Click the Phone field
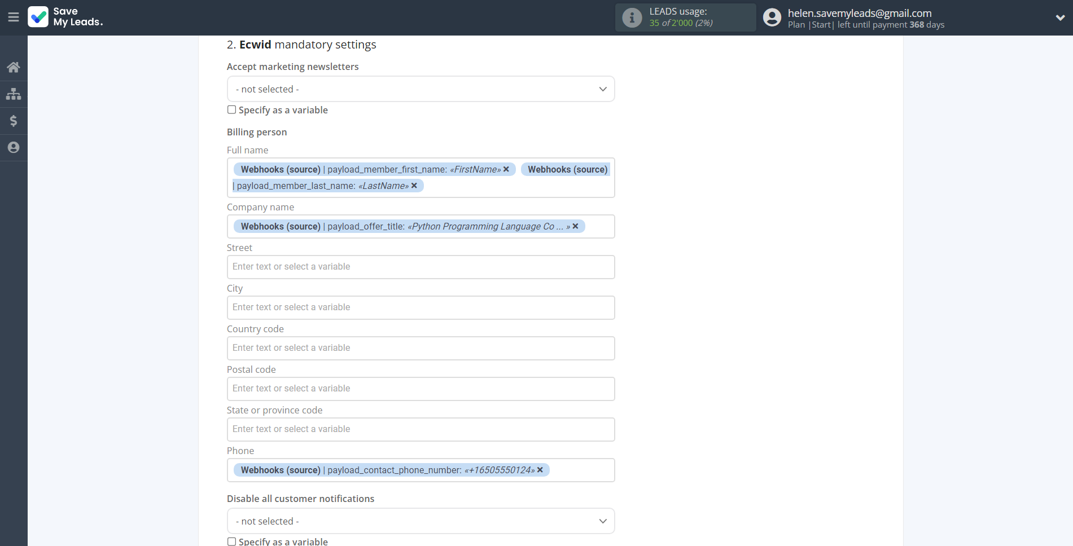Image resolution: width=1073 pixels, height=546 pixels. 421,470
